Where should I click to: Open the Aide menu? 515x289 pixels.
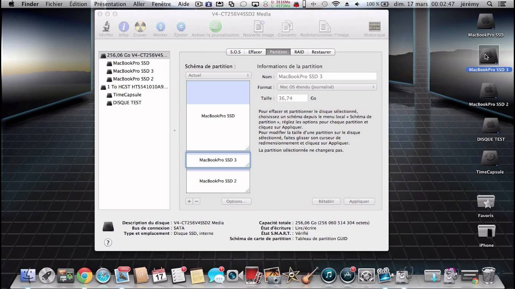click(183, 4)
